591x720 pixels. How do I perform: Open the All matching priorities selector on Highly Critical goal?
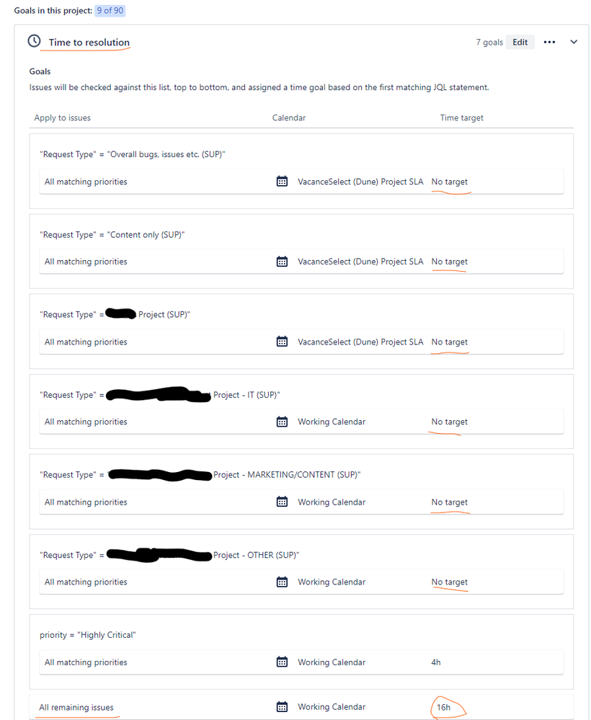(85, 662)
